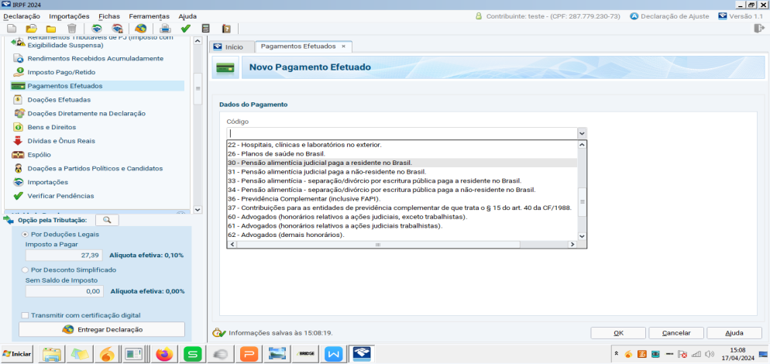Click the help book toolbar icon
Screen dimensions: 770x364
click(x=226, y=29)
